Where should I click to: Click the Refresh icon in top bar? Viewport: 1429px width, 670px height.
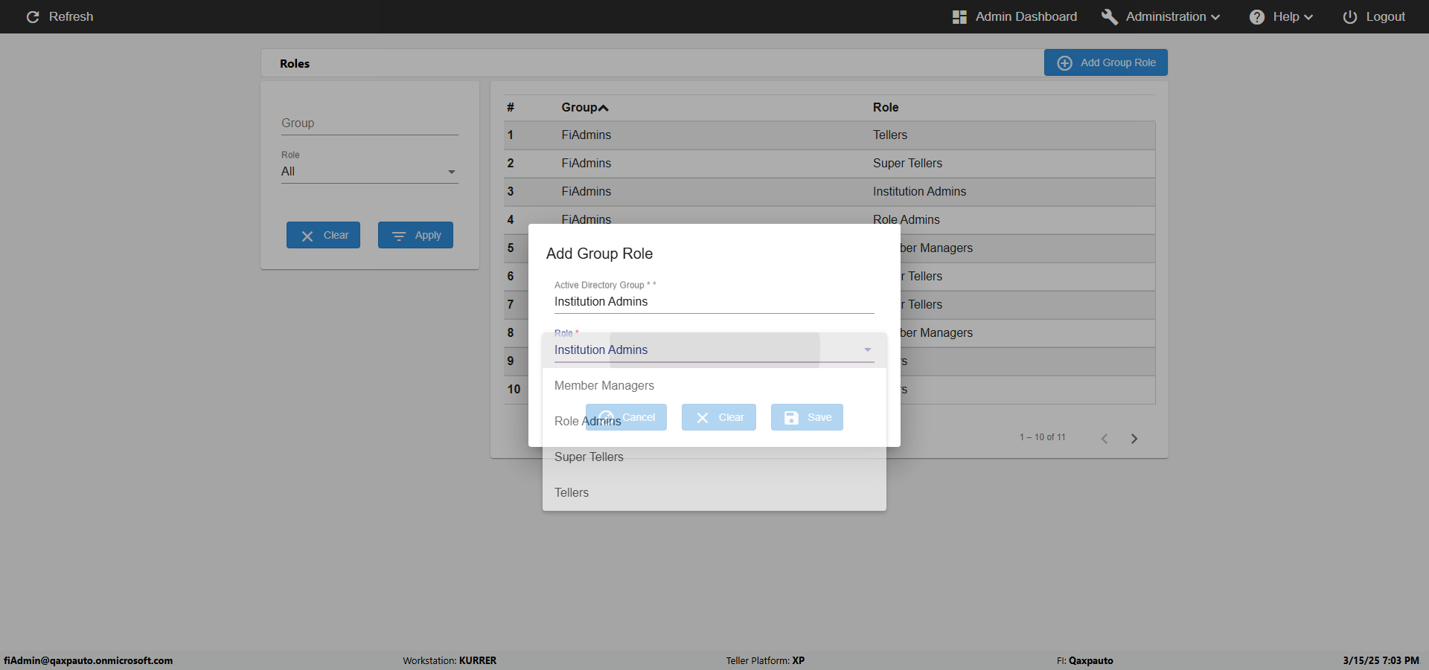[33, 16]
